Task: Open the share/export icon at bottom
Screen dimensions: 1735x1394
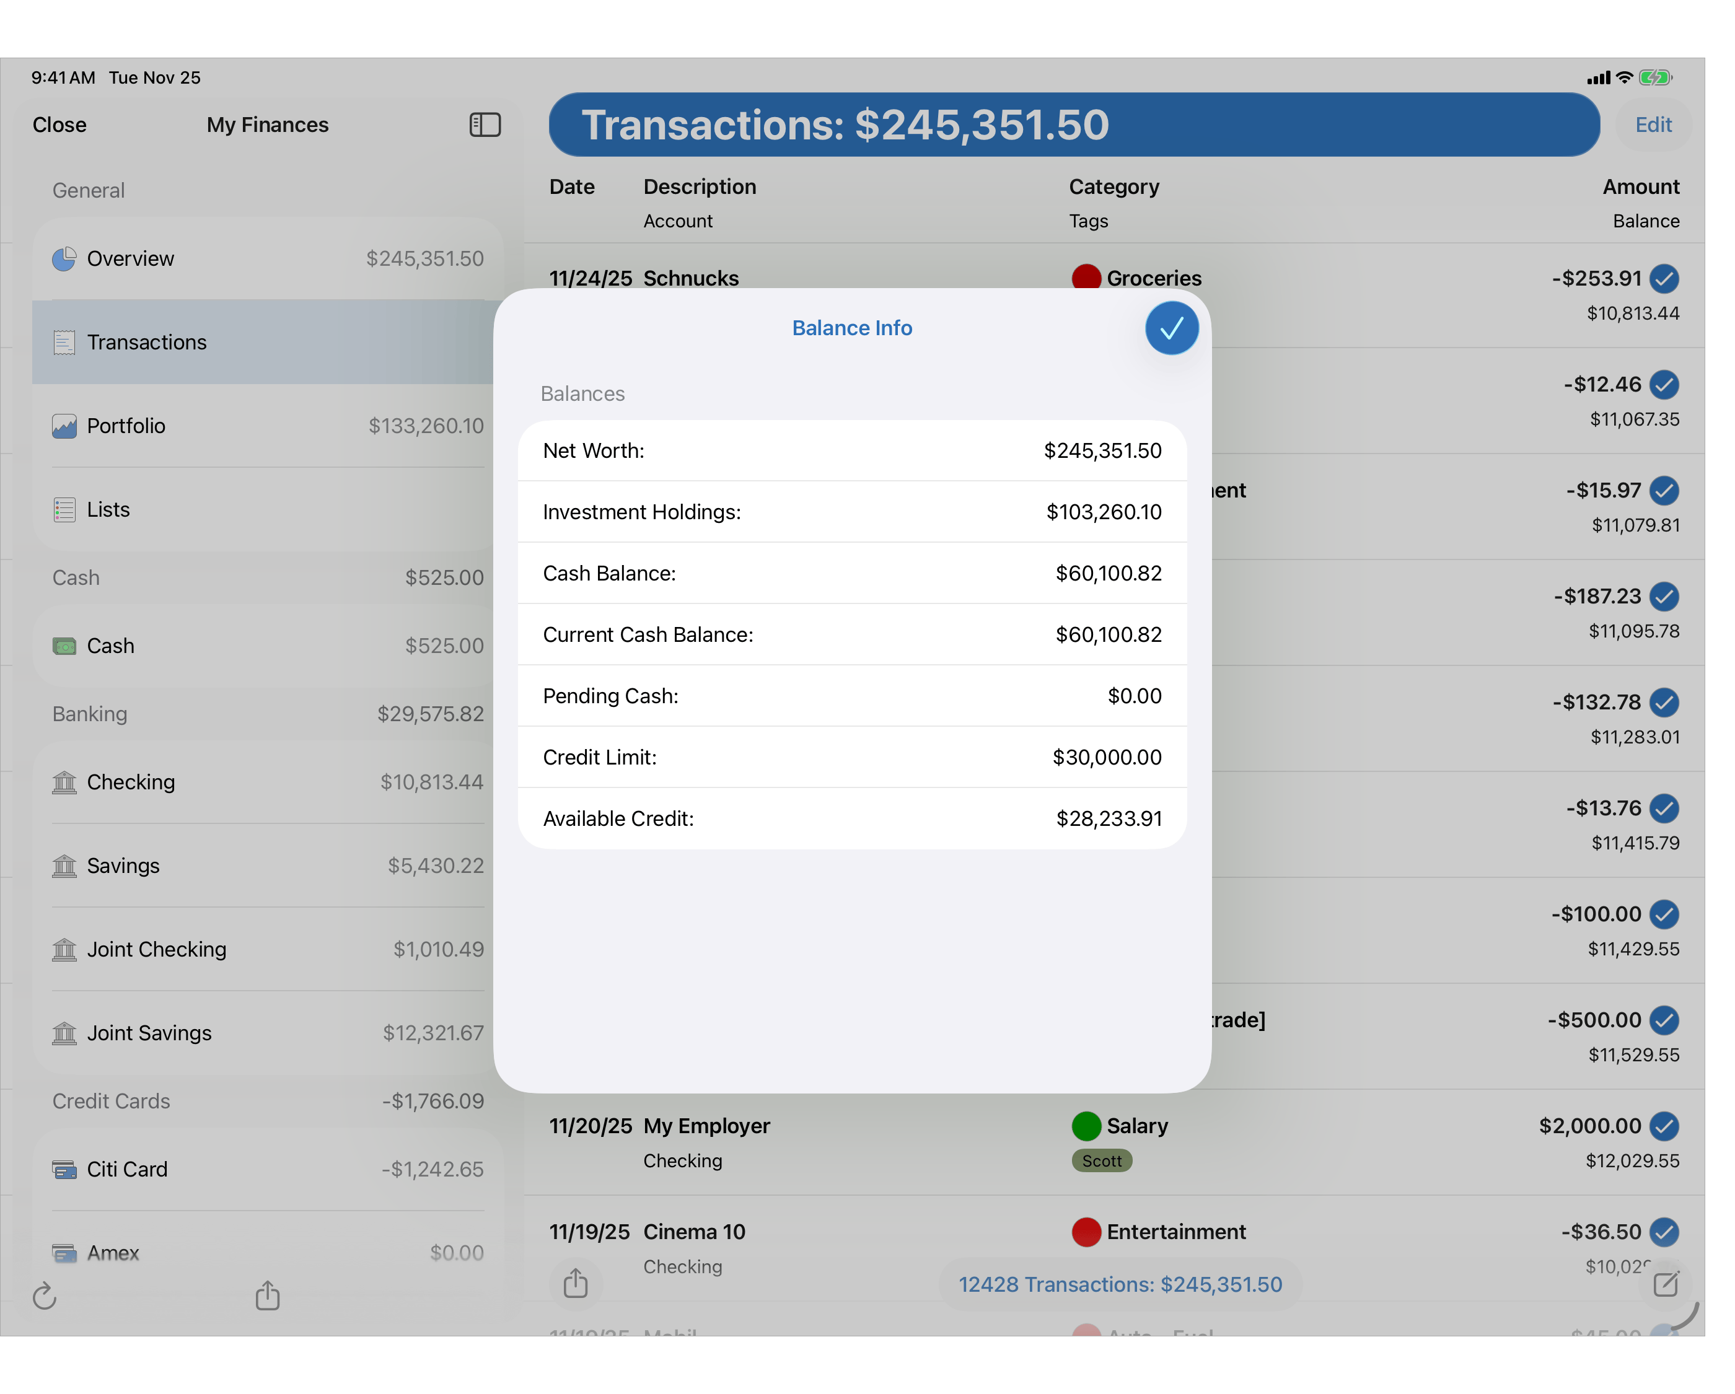Action: pyautogui.click(x=267, y=1297)
